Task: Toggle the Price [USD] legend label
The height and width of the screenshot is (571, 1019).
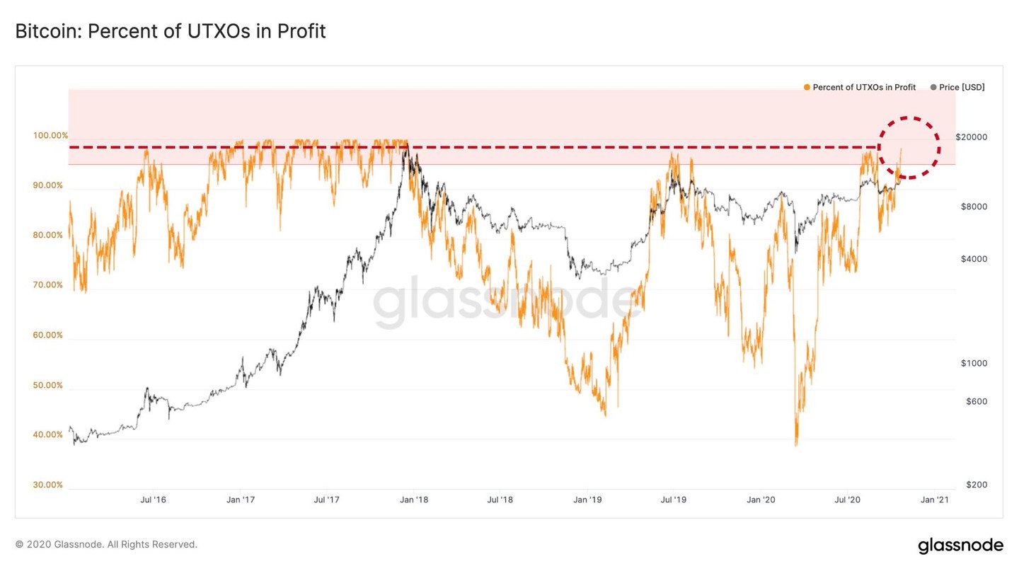Action: (962, 88)
